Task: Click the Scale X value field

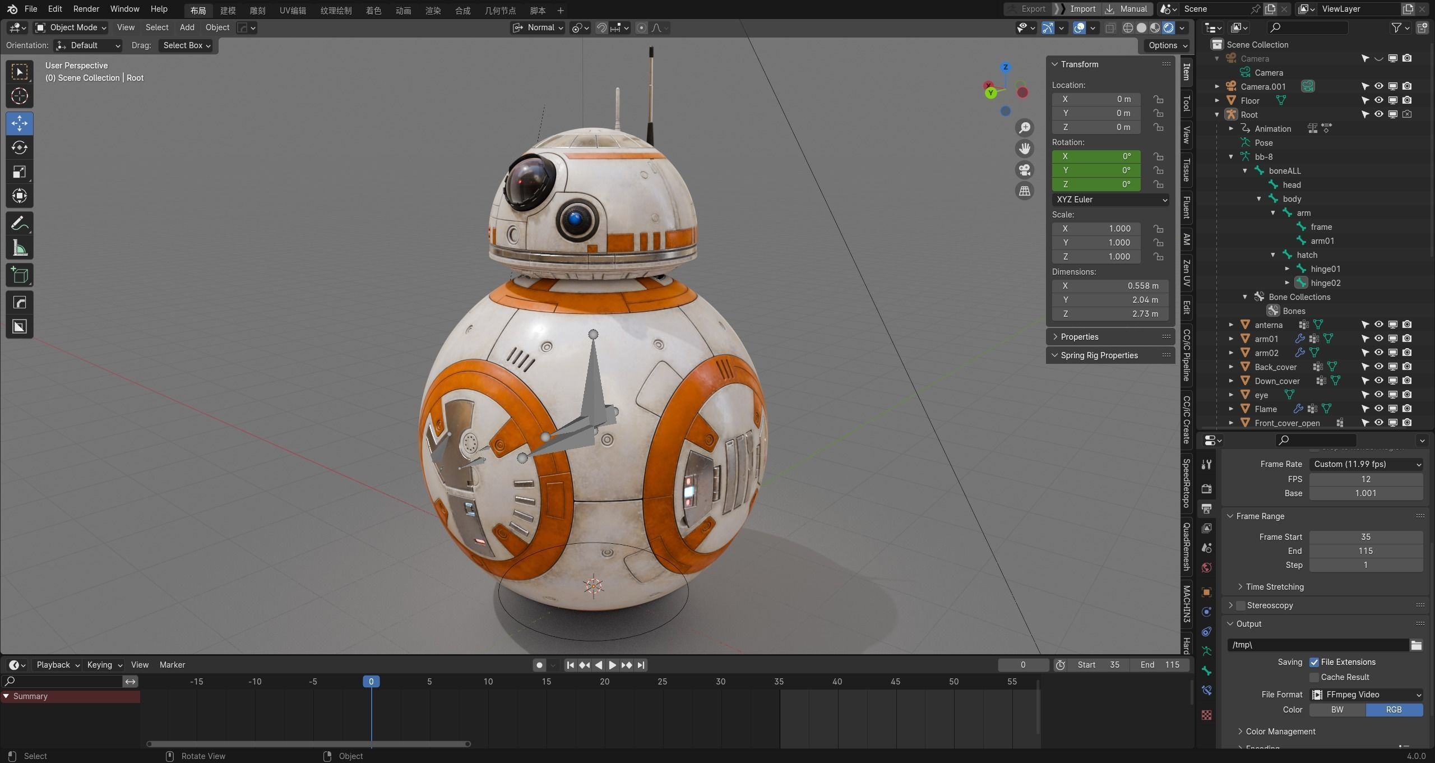Action: point(1096,229)
